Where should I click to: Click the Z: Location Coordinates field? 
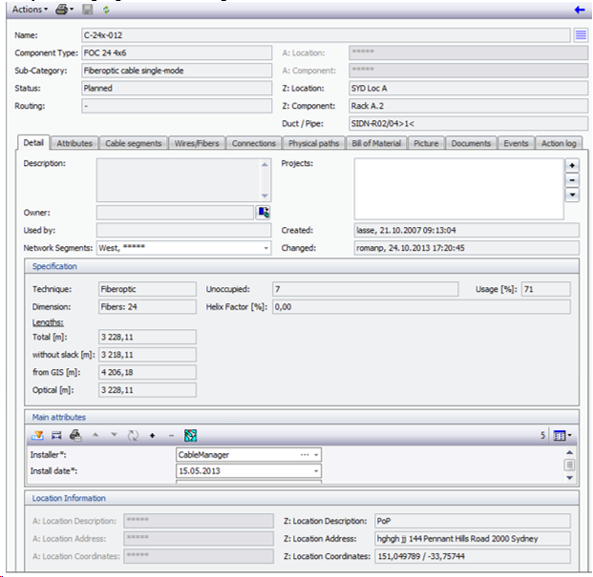point(473,556)
